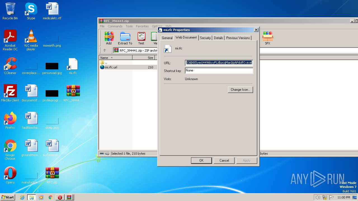This screenshot has height=201, width=358.
Task: Select the mi.rfc.url file row
Action: (x=128, y=67)
